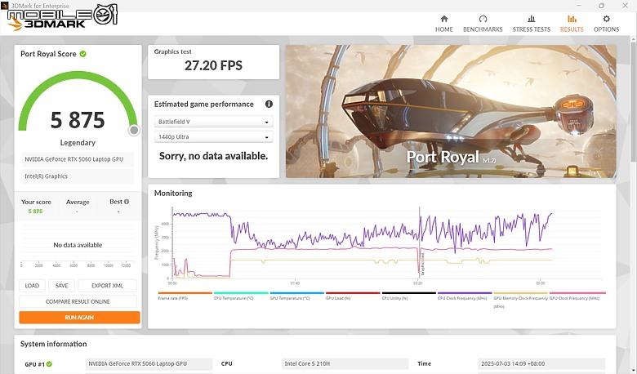Switch to the Benchmarks tab
Viewport: 637px width, 374px height.
483,24
